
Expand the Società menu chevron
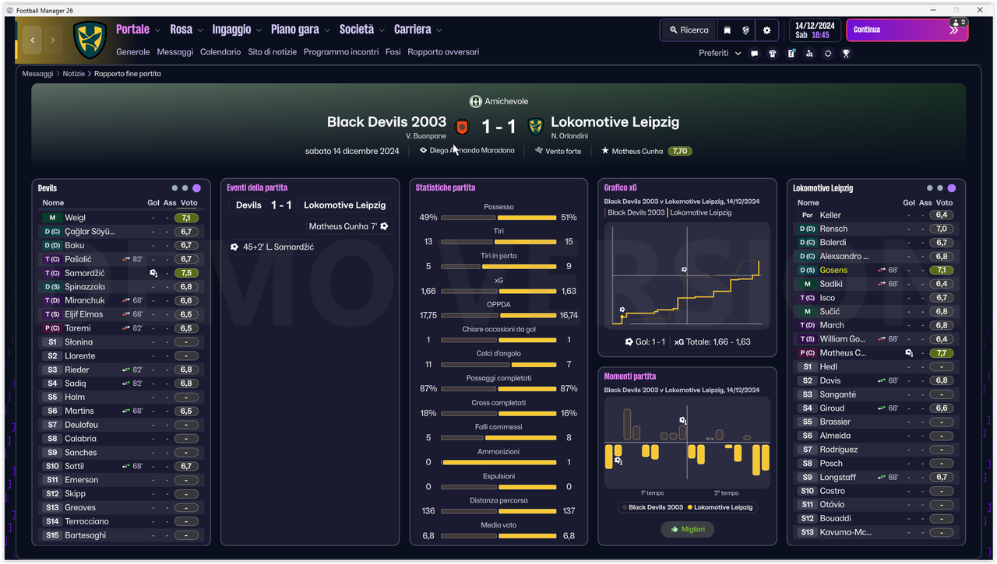[382, 31]
